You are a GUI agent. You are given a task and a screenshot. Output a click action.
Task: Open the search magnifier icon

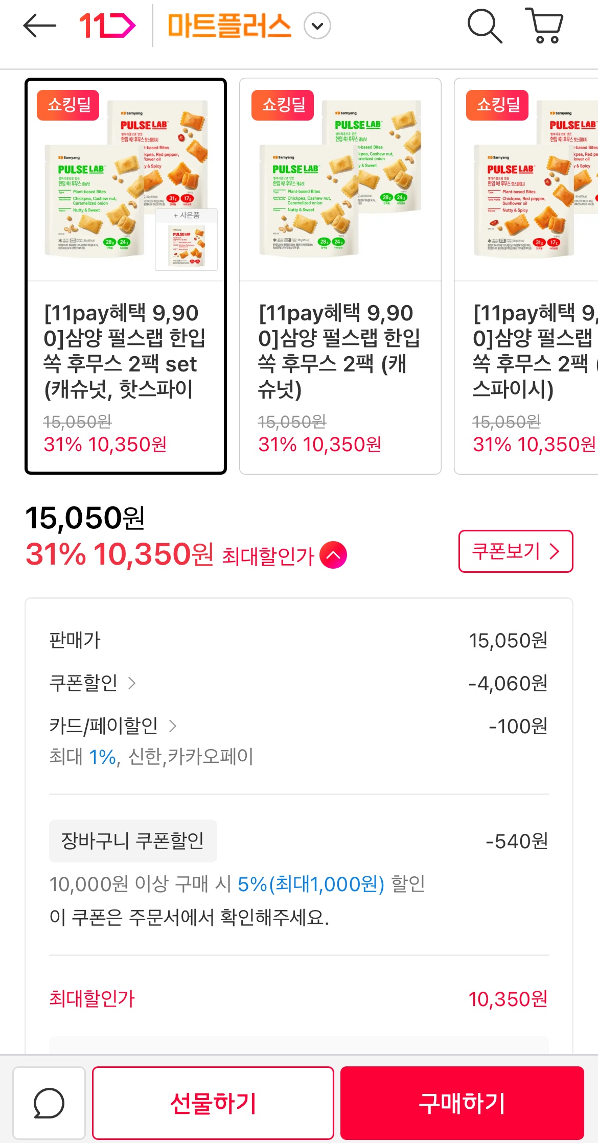click(485, 26)
